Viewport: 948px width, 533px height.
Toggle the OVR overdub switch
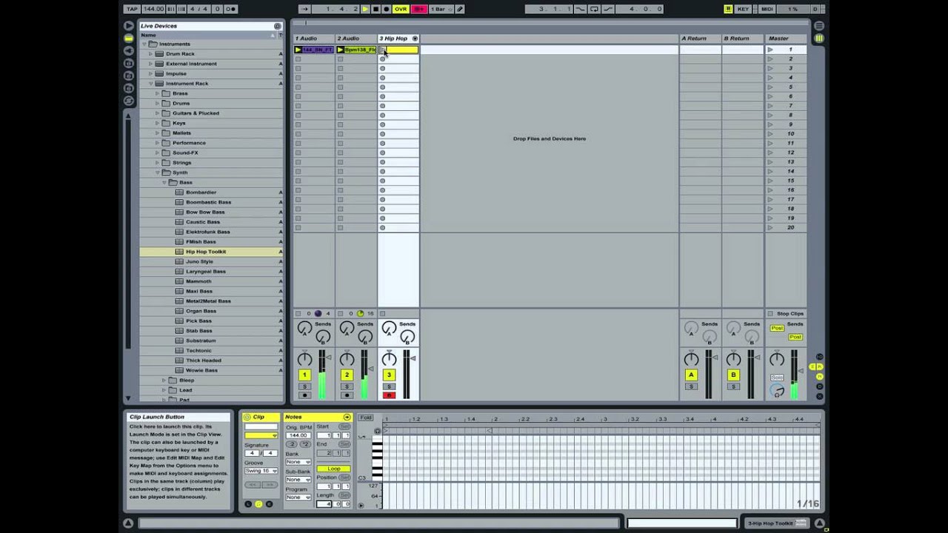pyautogui.click(x=401, y=9)
